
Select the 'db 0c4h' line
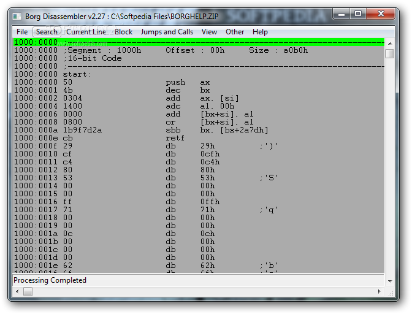coord(199,162)
